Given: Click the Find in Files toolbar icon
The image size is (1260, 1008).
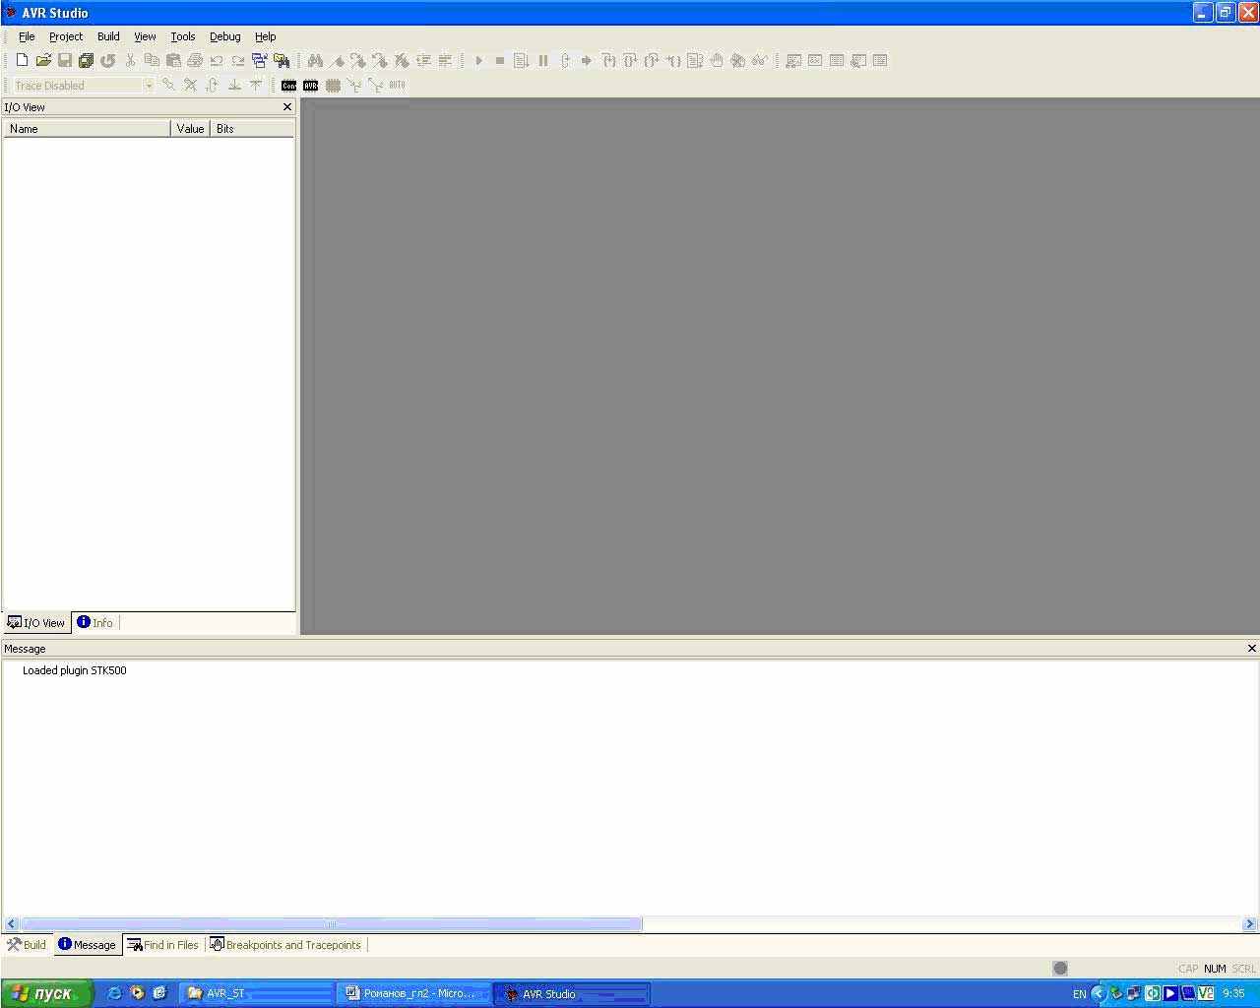Looking at the screenshot, I should click(x=282, y=60).
